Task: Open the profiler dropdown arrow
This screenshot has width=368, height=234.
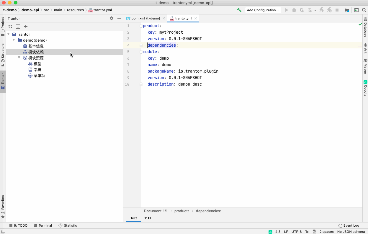Action: click(x=315, y=10)
